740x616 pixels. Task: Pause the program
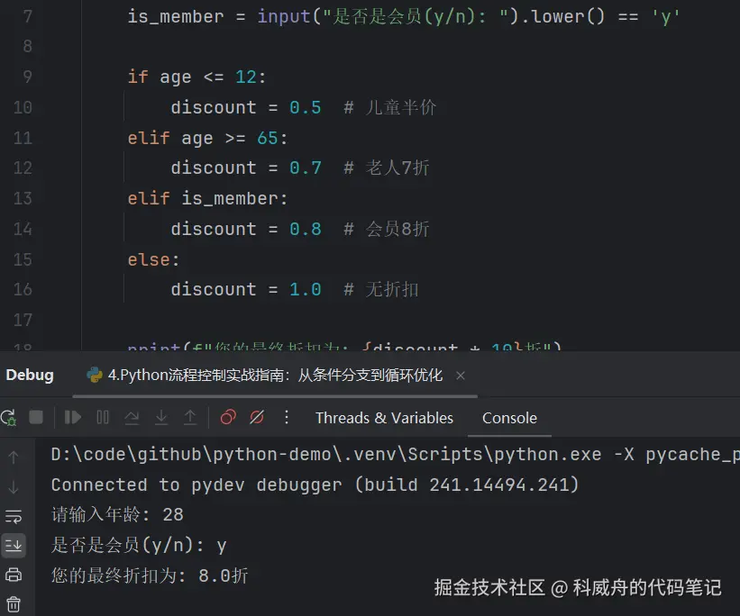click(x=103, y=418)
